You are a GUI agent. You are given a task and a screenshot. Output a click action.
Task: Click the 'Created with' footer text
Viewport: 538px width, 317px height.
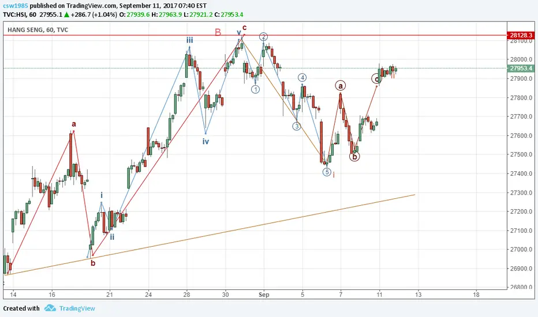[21, 308]
